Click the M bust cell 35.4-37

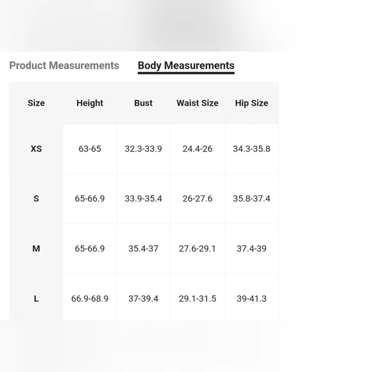(143, 249)
